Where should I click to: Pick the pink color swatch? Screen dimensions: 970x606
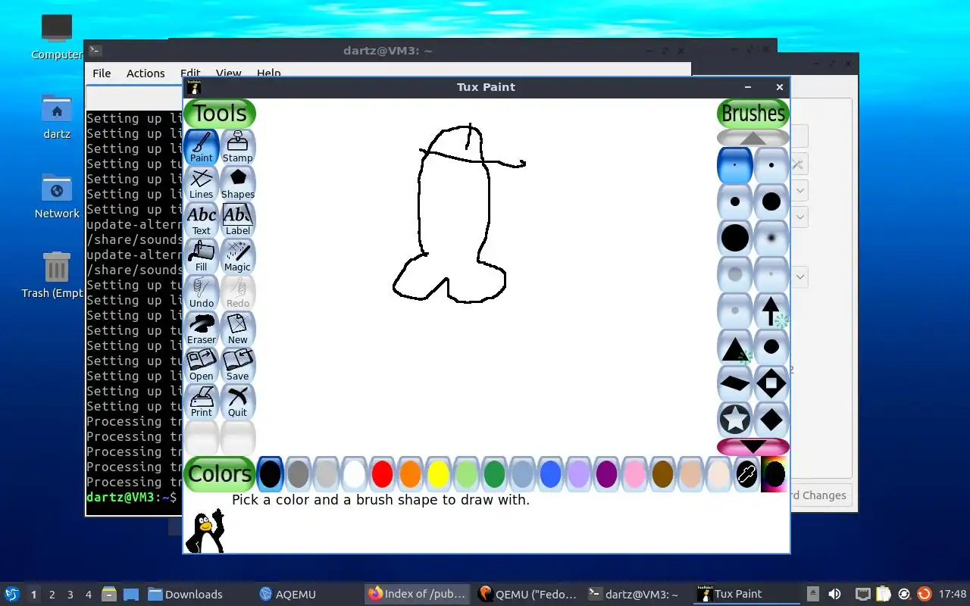[634, 474]
